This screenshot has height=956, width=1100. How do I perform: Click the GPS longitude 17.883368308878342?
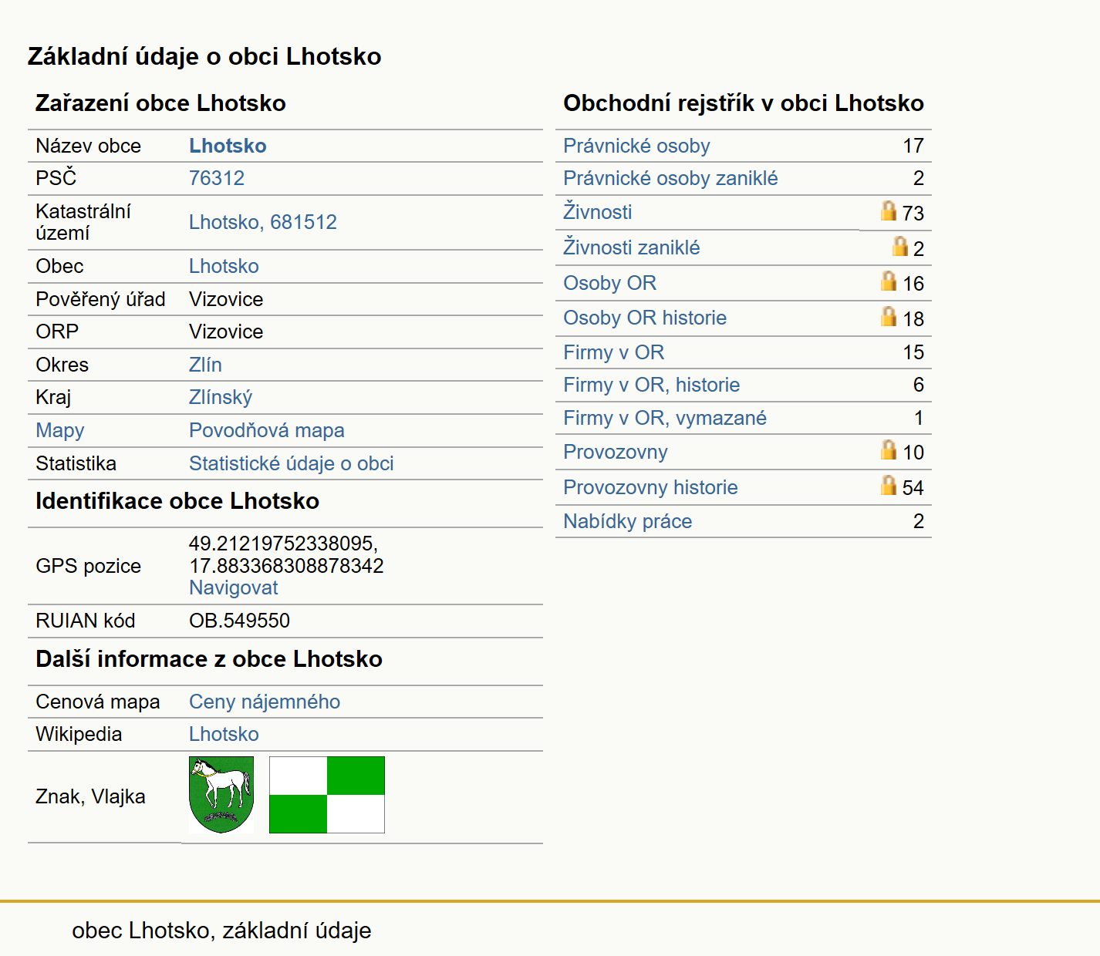pos(286,566)
